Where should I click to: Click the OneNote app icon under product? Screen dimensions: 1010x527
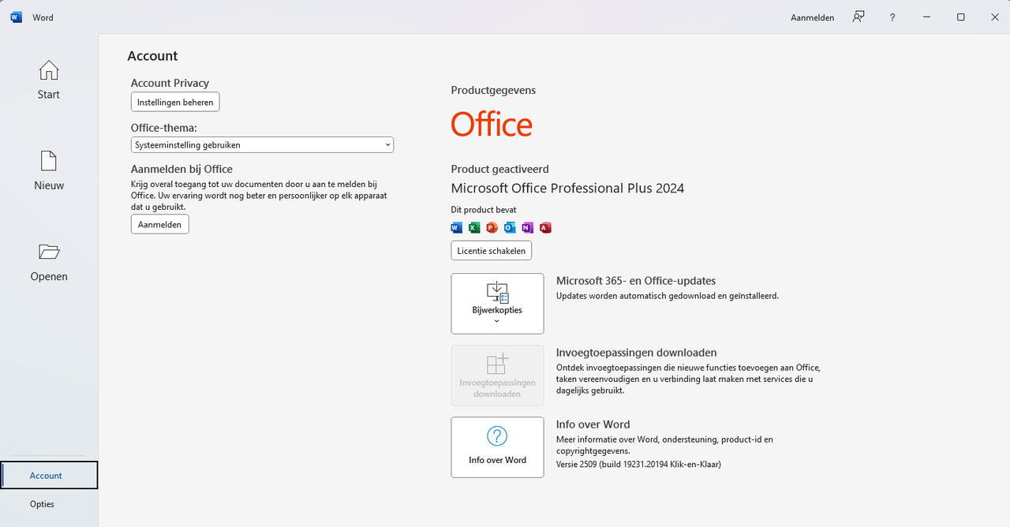tap(527, 228)
